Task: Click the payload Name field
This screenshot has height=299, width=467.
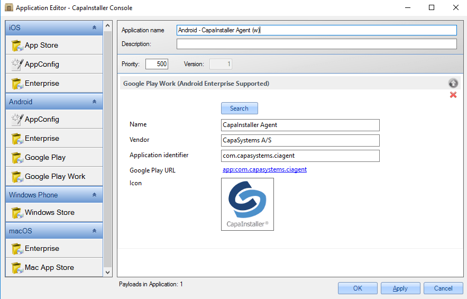Action: point(300,125)
